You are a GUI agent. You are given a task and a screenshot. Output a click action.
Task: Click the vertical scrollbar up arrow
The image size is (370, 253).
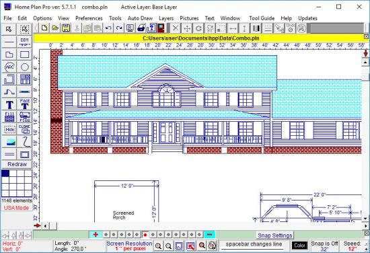pyautogui.click(x=365, y=63)
